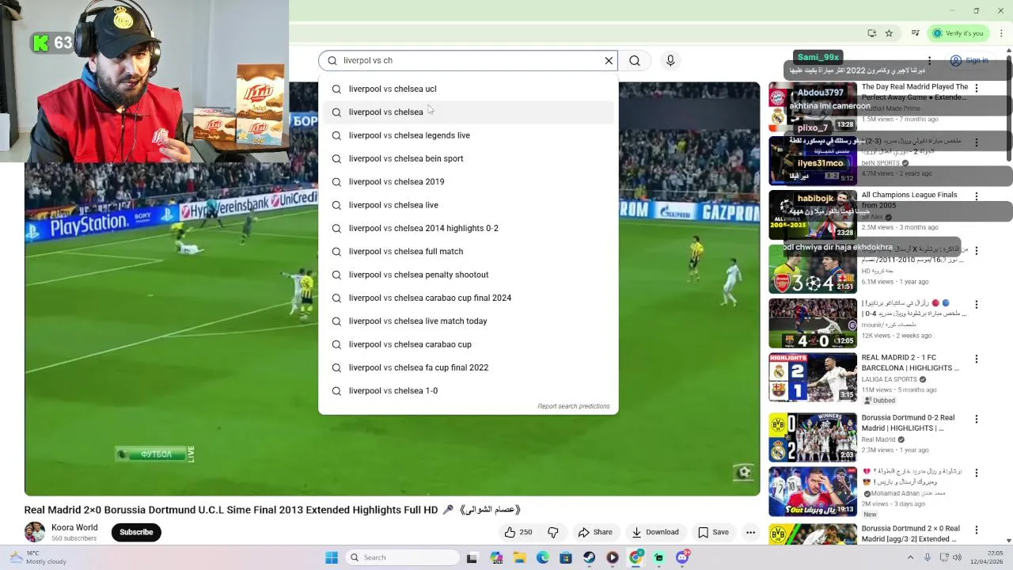This screenshot has height=570, width=1013.
Task: Subscribe to Koora World channel
Action: [136, 532]
